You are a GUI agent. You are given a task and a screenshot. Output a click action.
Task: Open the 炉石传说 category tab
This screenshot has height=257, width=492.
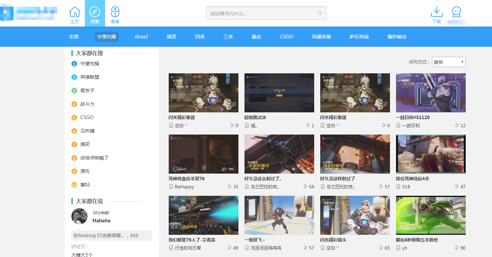tap(359, 37)
